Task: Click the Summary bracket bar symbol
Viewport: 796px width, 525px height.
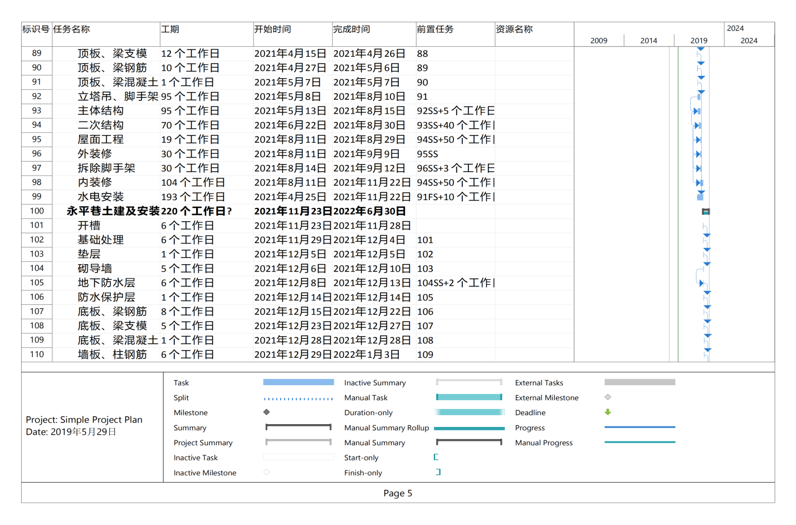Action: pyautogui.click(x=298, y=427)
